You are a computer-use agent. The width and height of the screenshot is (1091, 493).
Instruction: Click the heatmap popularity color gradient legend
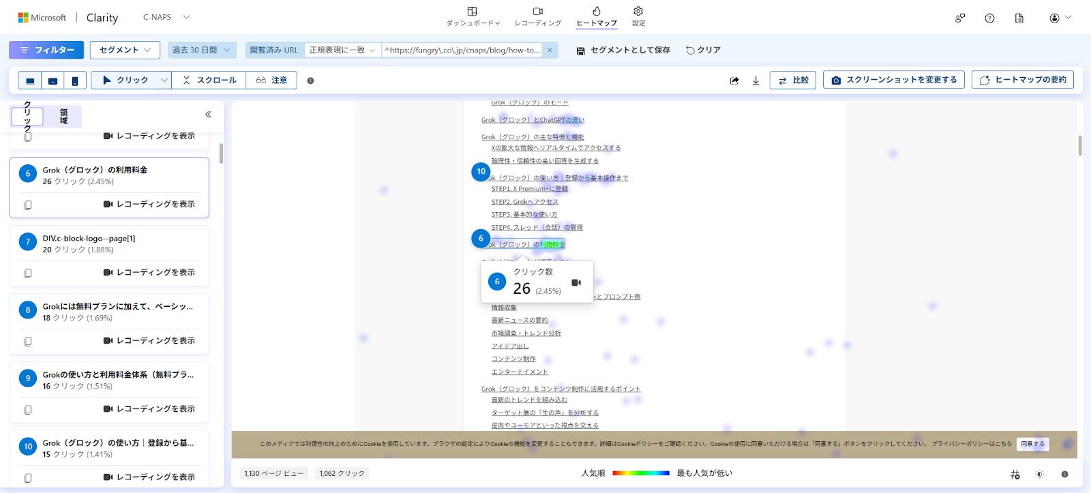coord(640,473)
